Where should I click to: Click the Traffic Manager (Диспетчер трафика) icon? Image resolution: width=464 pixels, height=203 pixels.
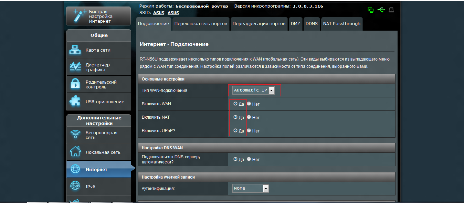[x=75, y=67]
